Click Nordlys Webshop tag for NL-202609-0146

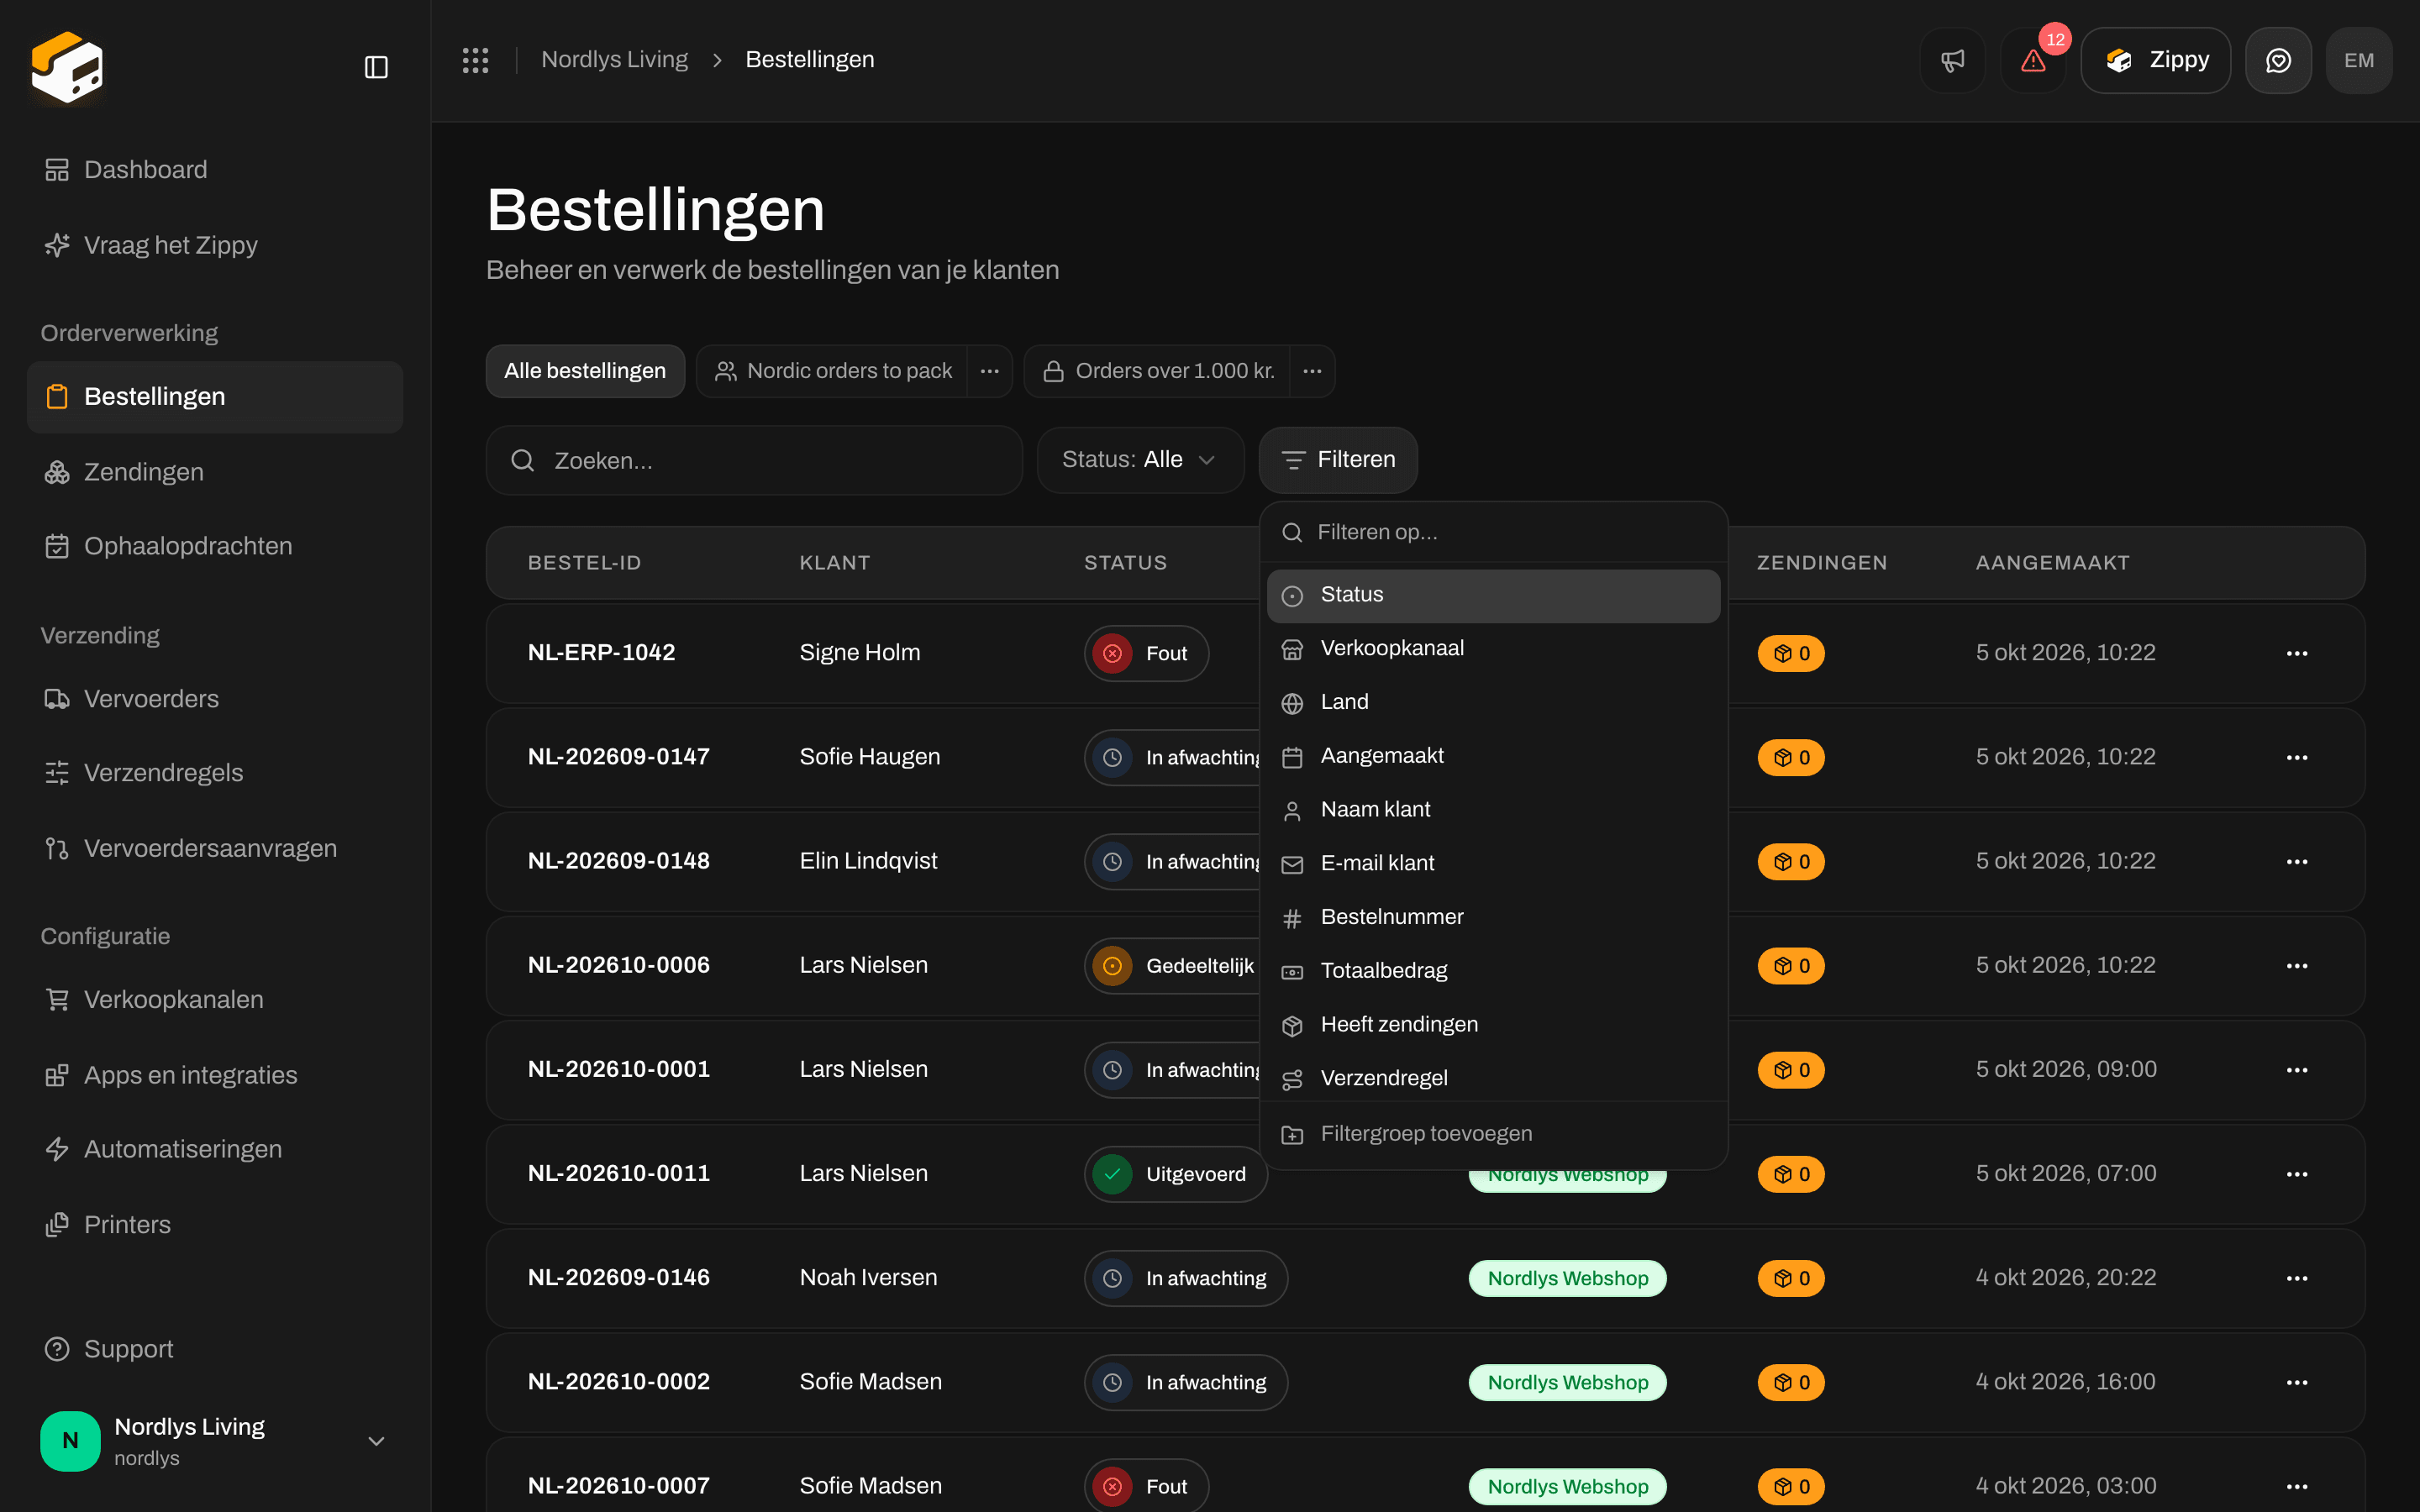[x=1567, y=1278]
